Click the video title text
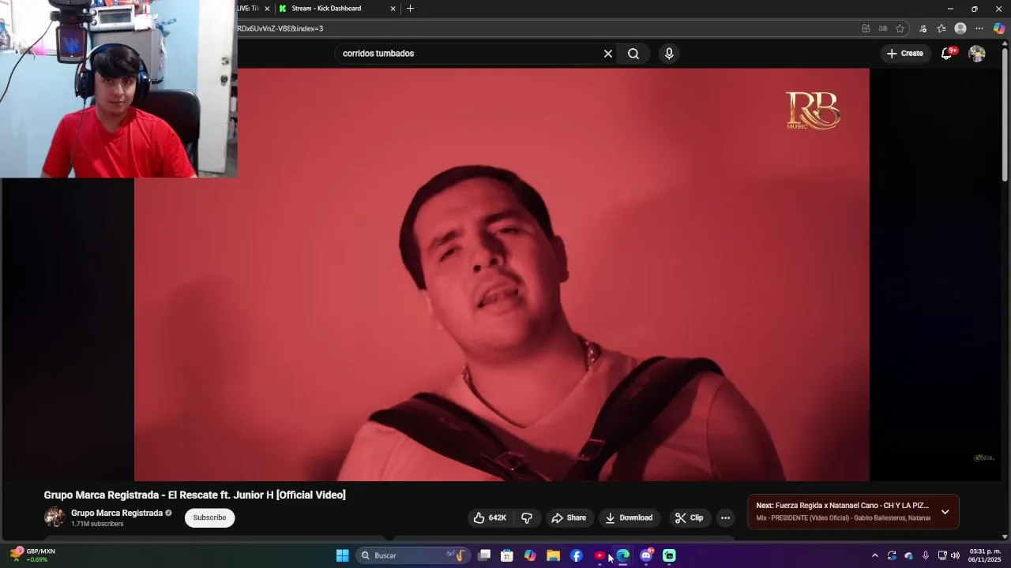This screenshot has height=568, width=1011. (194, 495)
